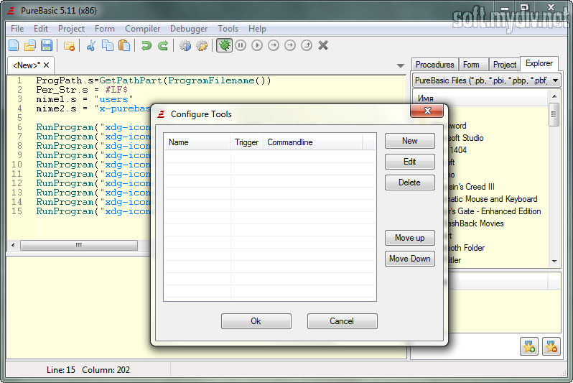Click code line 2 Per_Str.s text
The image size is (573, 383).
coord(81,90)
